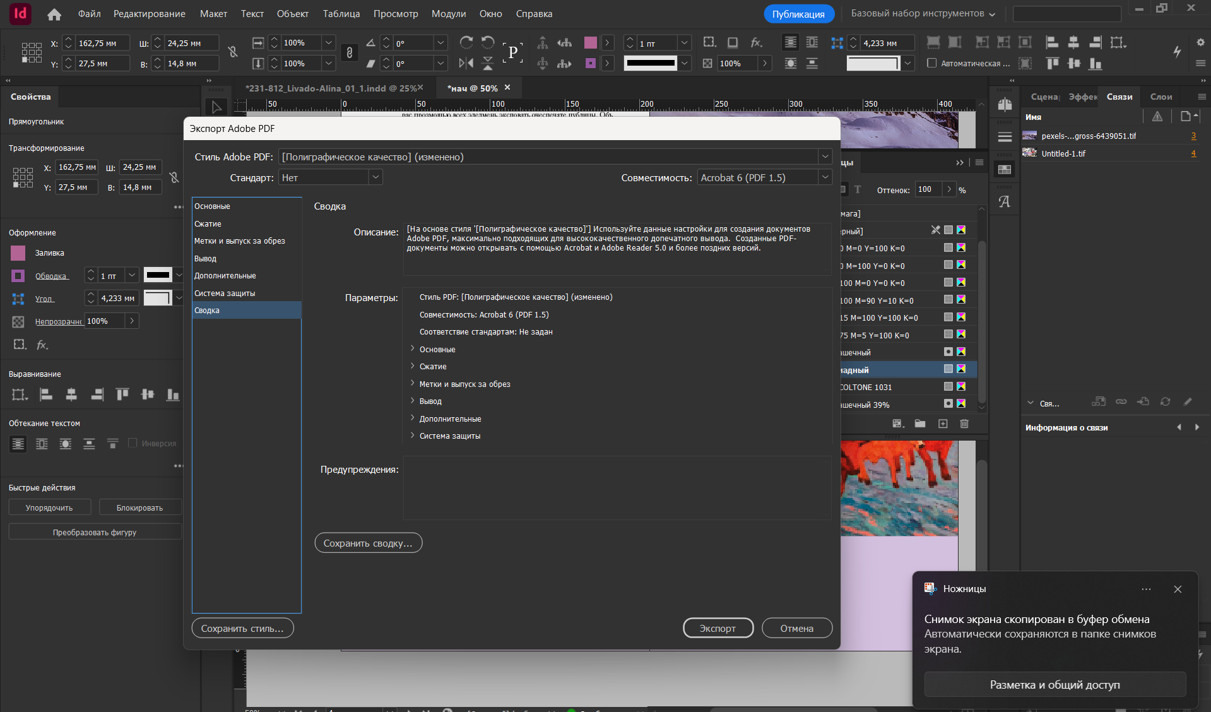Open the Совместимость dropdown

[765, 177]
